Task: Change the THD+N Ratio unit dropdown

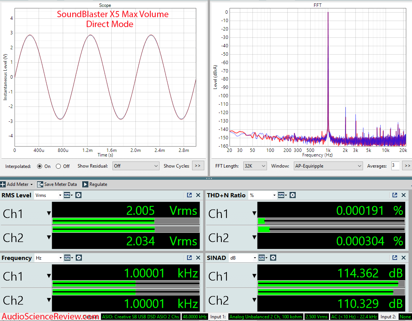Action: (262, 195)
